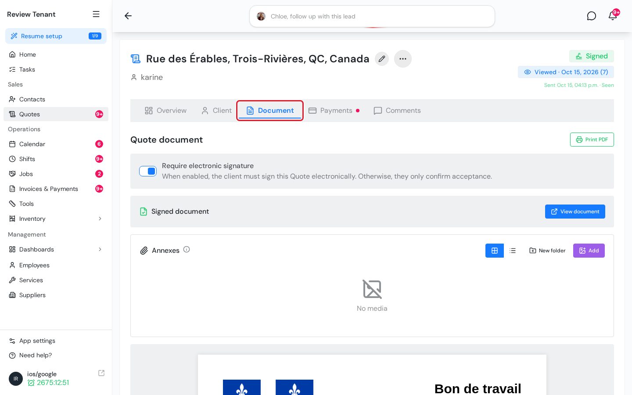Image resolution: width=632 pixels, height=395 pixels.
Task: Expand the Dashboards submenu
Action: pyautogui.click(x=100, y=249)
